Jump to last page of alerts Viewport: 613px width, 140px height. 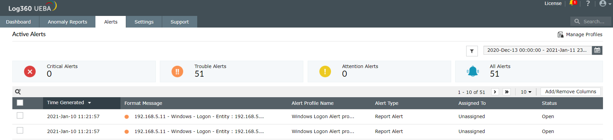pos(507,92)
